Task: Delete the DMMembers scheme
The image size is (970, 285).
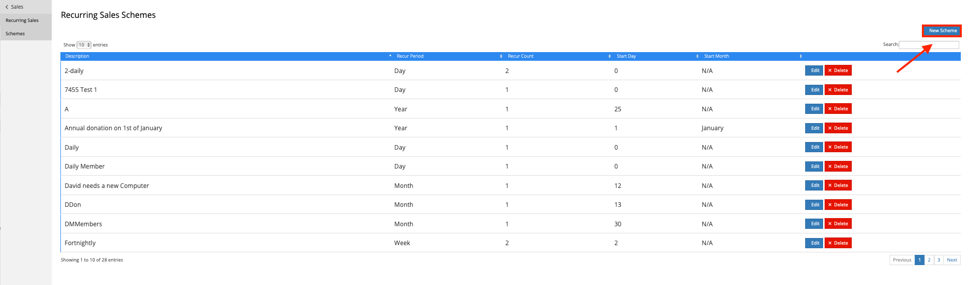Action: (838, 224)
